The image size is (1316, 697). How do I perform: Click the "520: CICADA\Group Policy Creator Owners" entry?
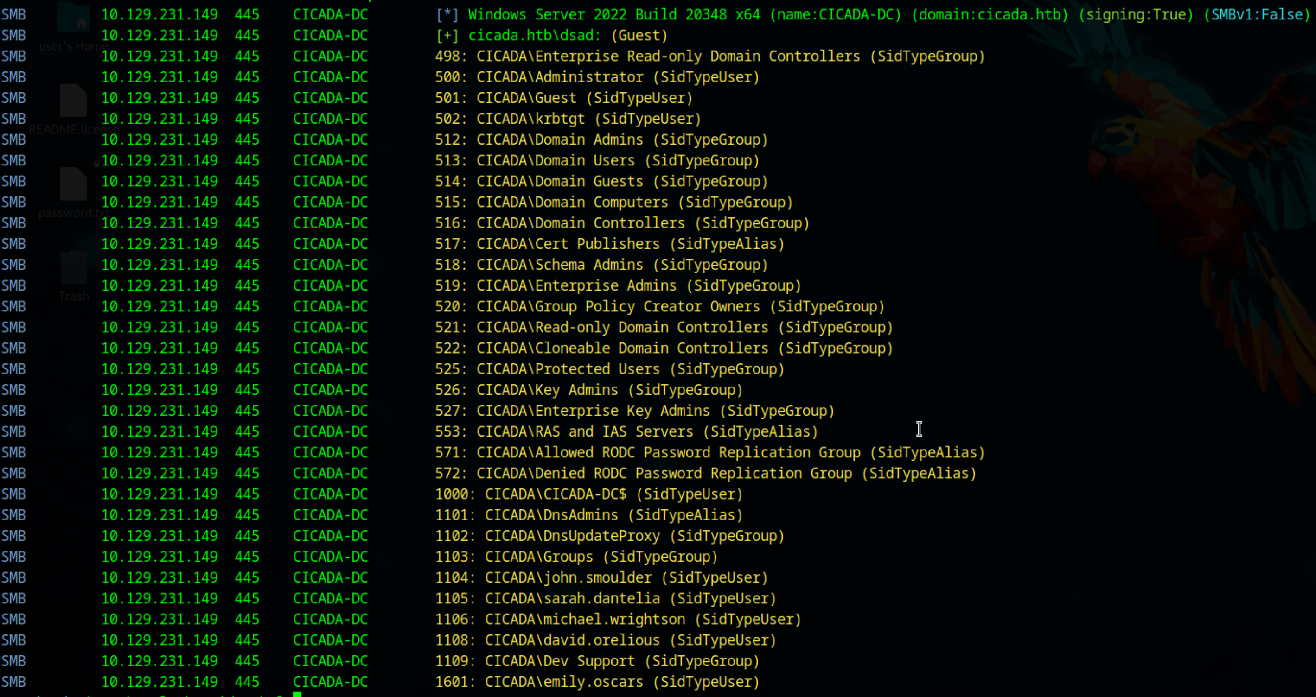[x=660, y=306]
